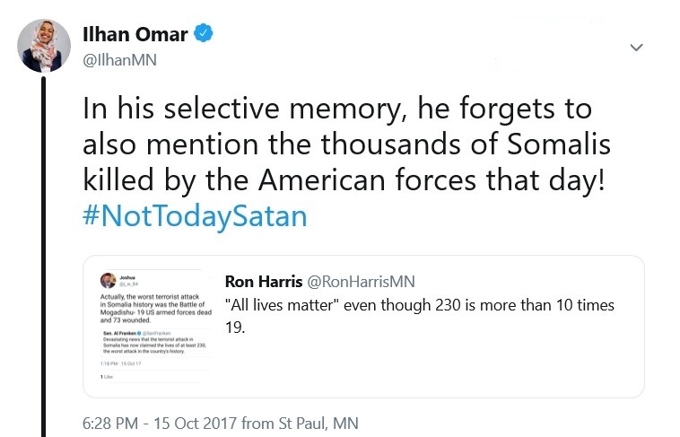This screenshot has height=437, width=680.
Task: Click Joshua's small avatar in the screenshot
Action: tap(108, 280)
